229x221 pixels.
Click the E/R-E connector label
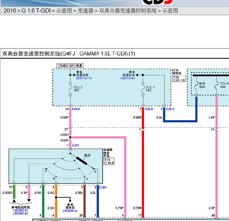pyautogui.click(x=76, y=109)
